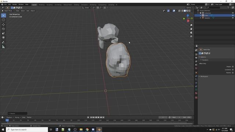Switch to the Sculpting workspace tab
Image resolution: width=235 pixels, height=132 pixels.
pyautogui.click(x=50, y=5)
